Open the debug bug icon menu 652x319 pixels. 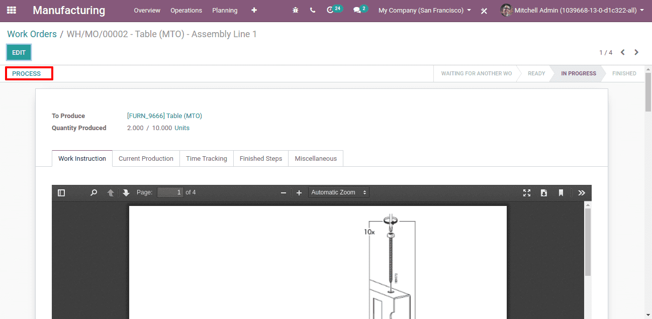tap(296, 10)
